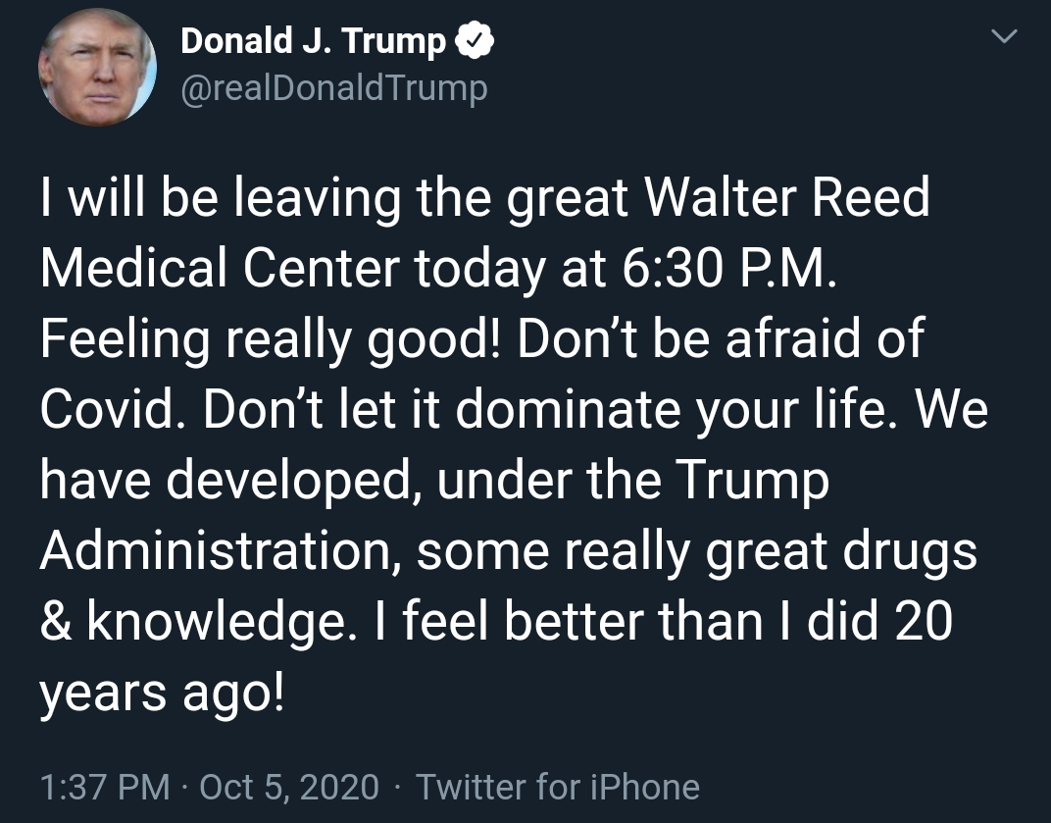Screen dimensions: 1051x823
Task: Click the "1:37 PM" timestamp
Action: (105, 787)
